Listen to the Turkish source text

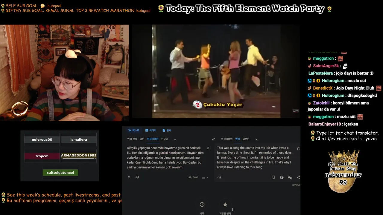pyautogui.click(x=137, y=177)
